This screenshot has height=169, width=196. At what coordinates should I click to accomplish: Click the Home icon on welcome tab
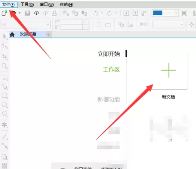point(12,34)
